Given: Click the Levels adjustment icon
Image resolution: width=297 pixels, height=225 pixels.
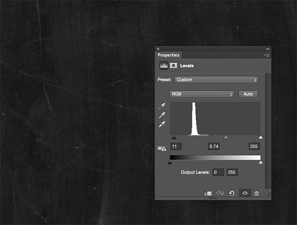Looking at the screenshot, I should [162, 65].
